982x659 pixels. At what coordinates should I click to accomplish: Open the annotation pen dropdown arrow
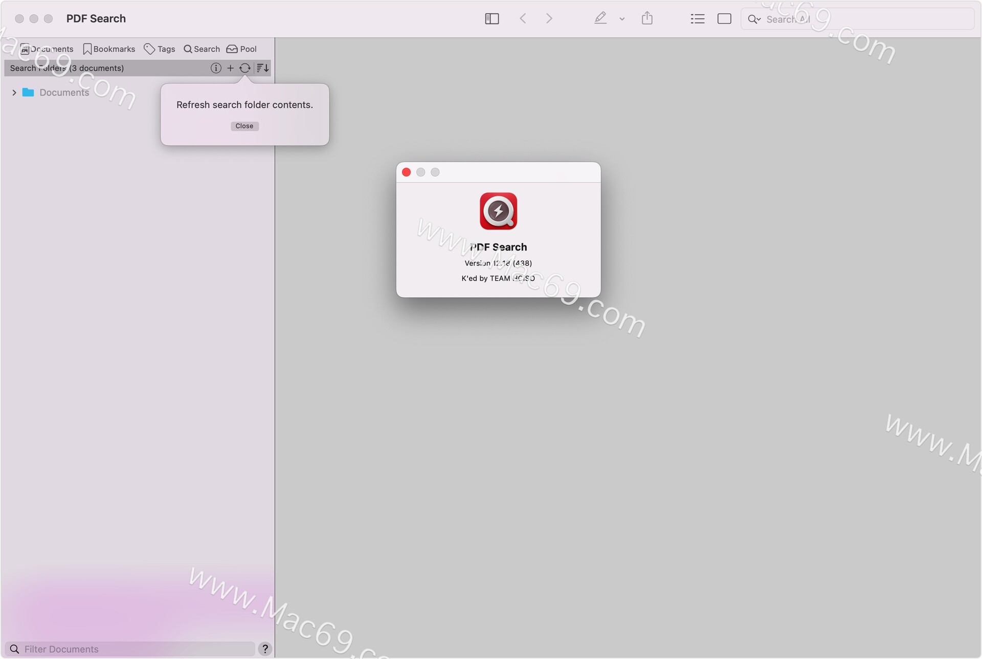point(622,19)
